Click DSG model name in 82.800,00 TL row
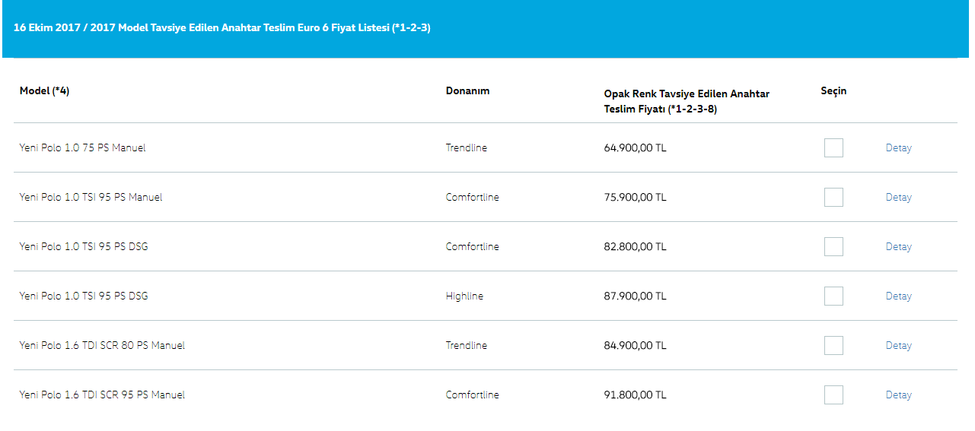The width and height of the screenshot is (975, 431). tap(84, 247)
